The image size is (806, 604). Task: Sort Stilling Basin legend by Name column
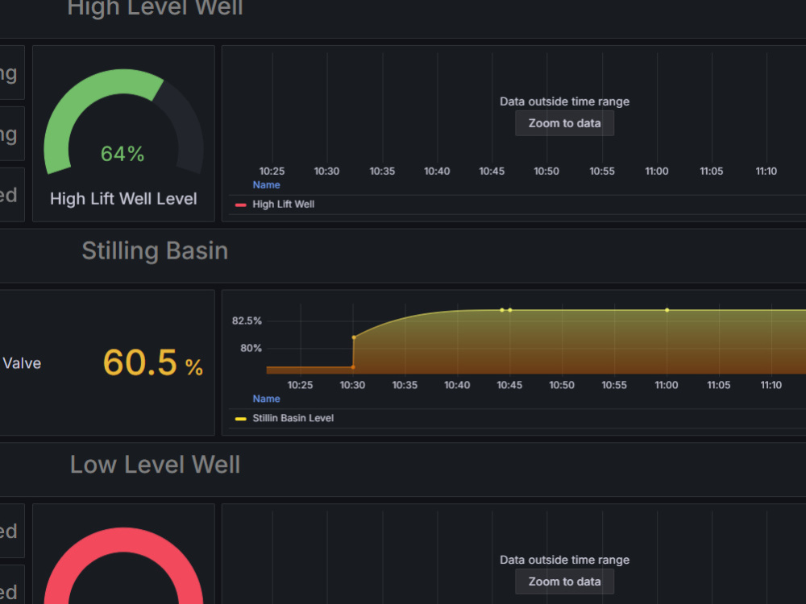click(x=267, y=399)
